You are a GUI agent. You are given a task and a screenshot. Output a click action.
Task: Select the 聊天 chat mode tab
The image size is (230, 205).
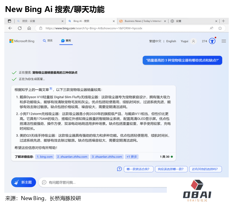pyautogui.click(x=66, y=41)
